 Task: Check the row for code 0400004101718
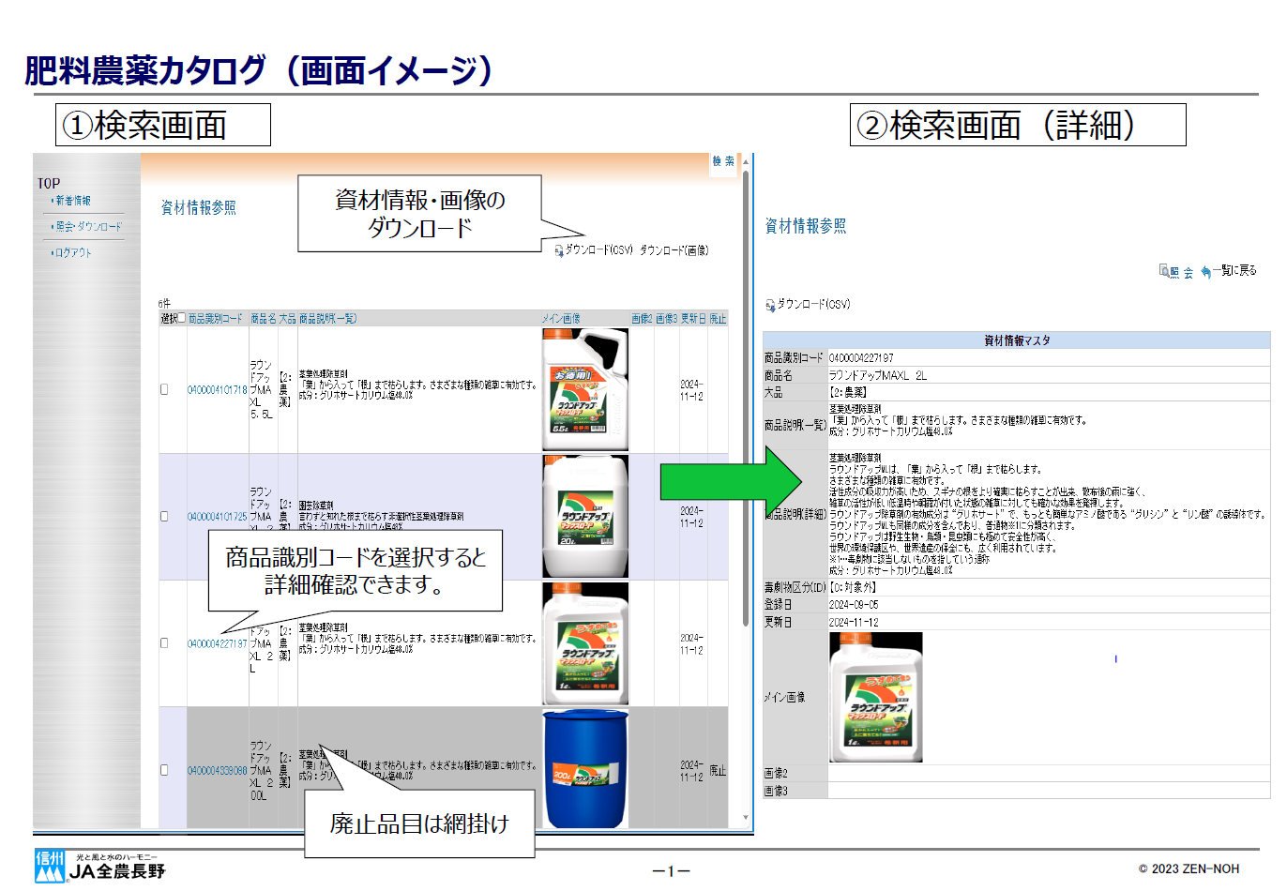click(164, 389)
